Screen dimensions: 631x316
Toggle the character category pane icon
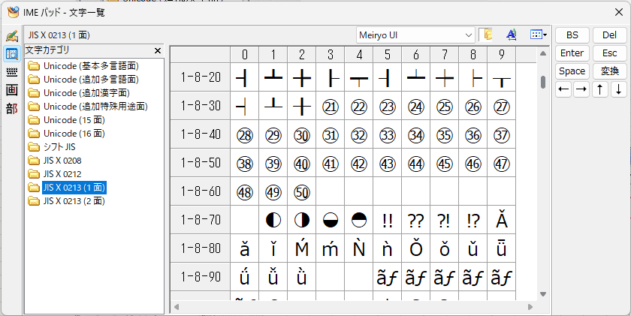pyautogui.click(x=486, y=35)
